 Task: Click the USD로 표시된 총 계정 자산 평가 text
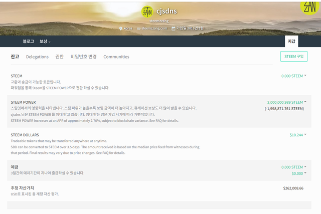pyautogui.click(x=35, y=194)
